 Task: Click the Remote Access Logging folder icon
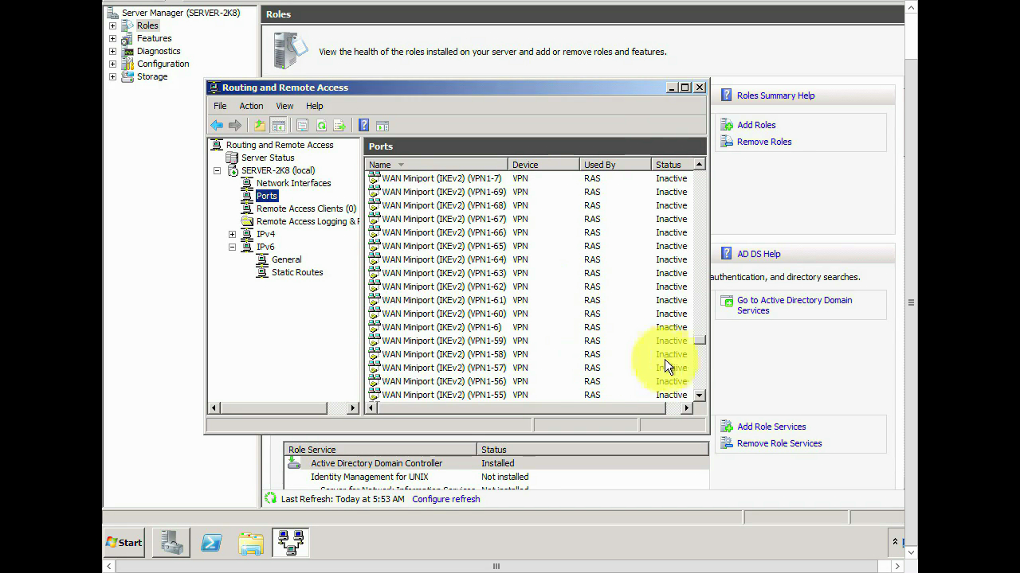point(247,221)
